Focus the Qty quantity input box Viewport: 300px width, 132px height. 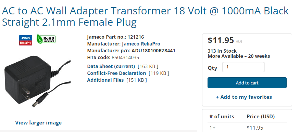[x=243, y=67]
